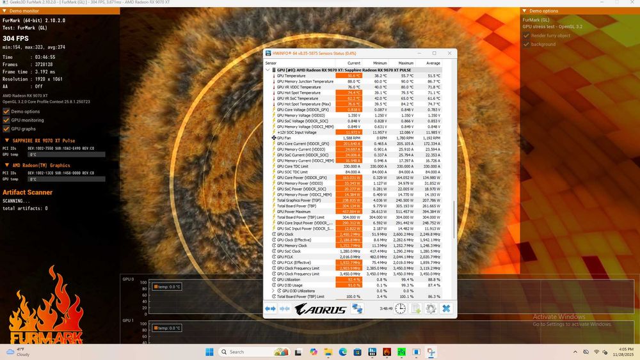Image resolution: width=640 pixels, height=360 pixels.
Task: Open Microsoft Store taskbar icon
Action: [357, 352]
